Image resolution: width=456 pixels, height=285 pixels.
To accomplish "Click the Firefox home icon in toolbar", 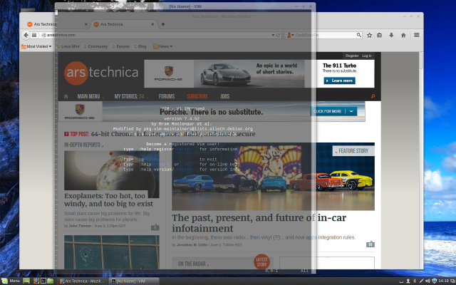I will point(403,35).
